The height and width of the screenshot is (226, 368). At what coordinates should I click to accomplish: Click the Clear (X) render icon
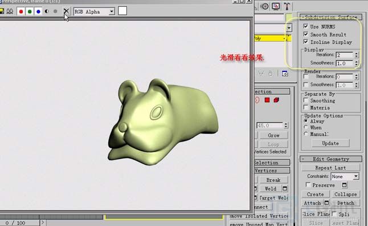tap(66, 11)
